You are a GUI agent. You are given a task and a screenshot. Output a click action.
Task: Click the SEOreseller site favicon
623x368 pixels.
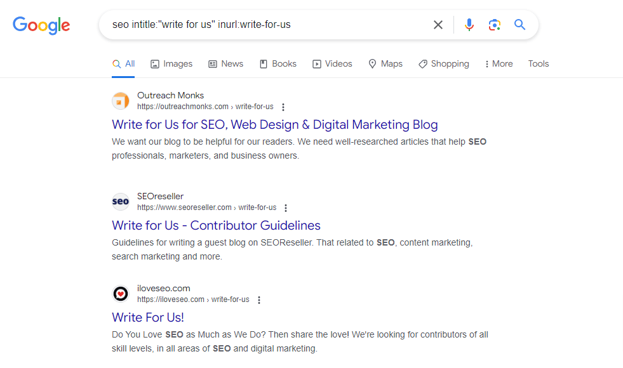pyautogui.click(x=121, y=201)
